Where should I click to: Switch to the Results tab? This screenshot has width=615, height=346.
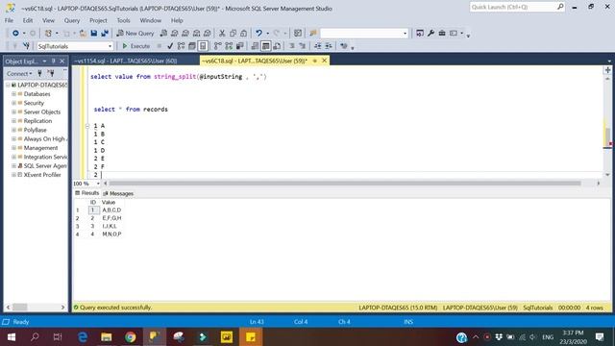pyautogui.click(x=87, y=193)
